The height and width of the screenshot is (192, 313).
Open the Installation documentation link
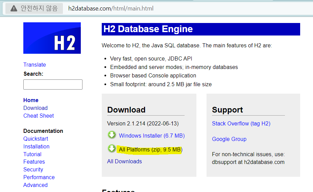coord(36,146)
